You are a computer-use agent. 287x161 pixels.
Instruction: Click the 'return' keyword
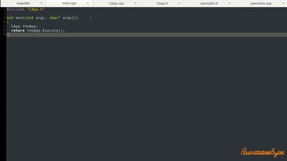click(x=18, y=30)
